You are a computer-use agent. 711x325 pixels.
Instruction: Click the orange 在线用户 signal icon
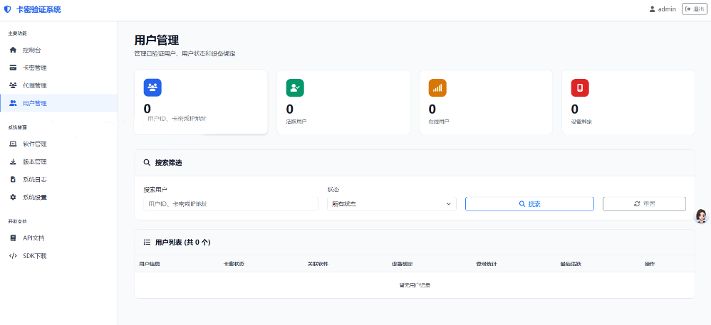437,87
